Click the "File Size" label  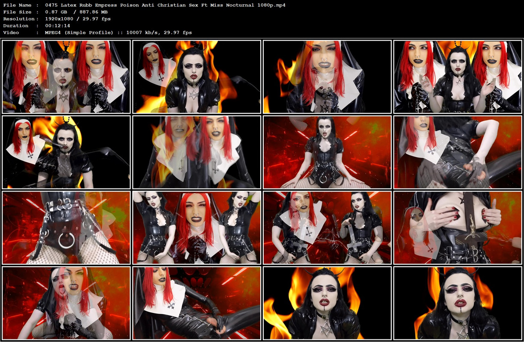pos(16,12)
